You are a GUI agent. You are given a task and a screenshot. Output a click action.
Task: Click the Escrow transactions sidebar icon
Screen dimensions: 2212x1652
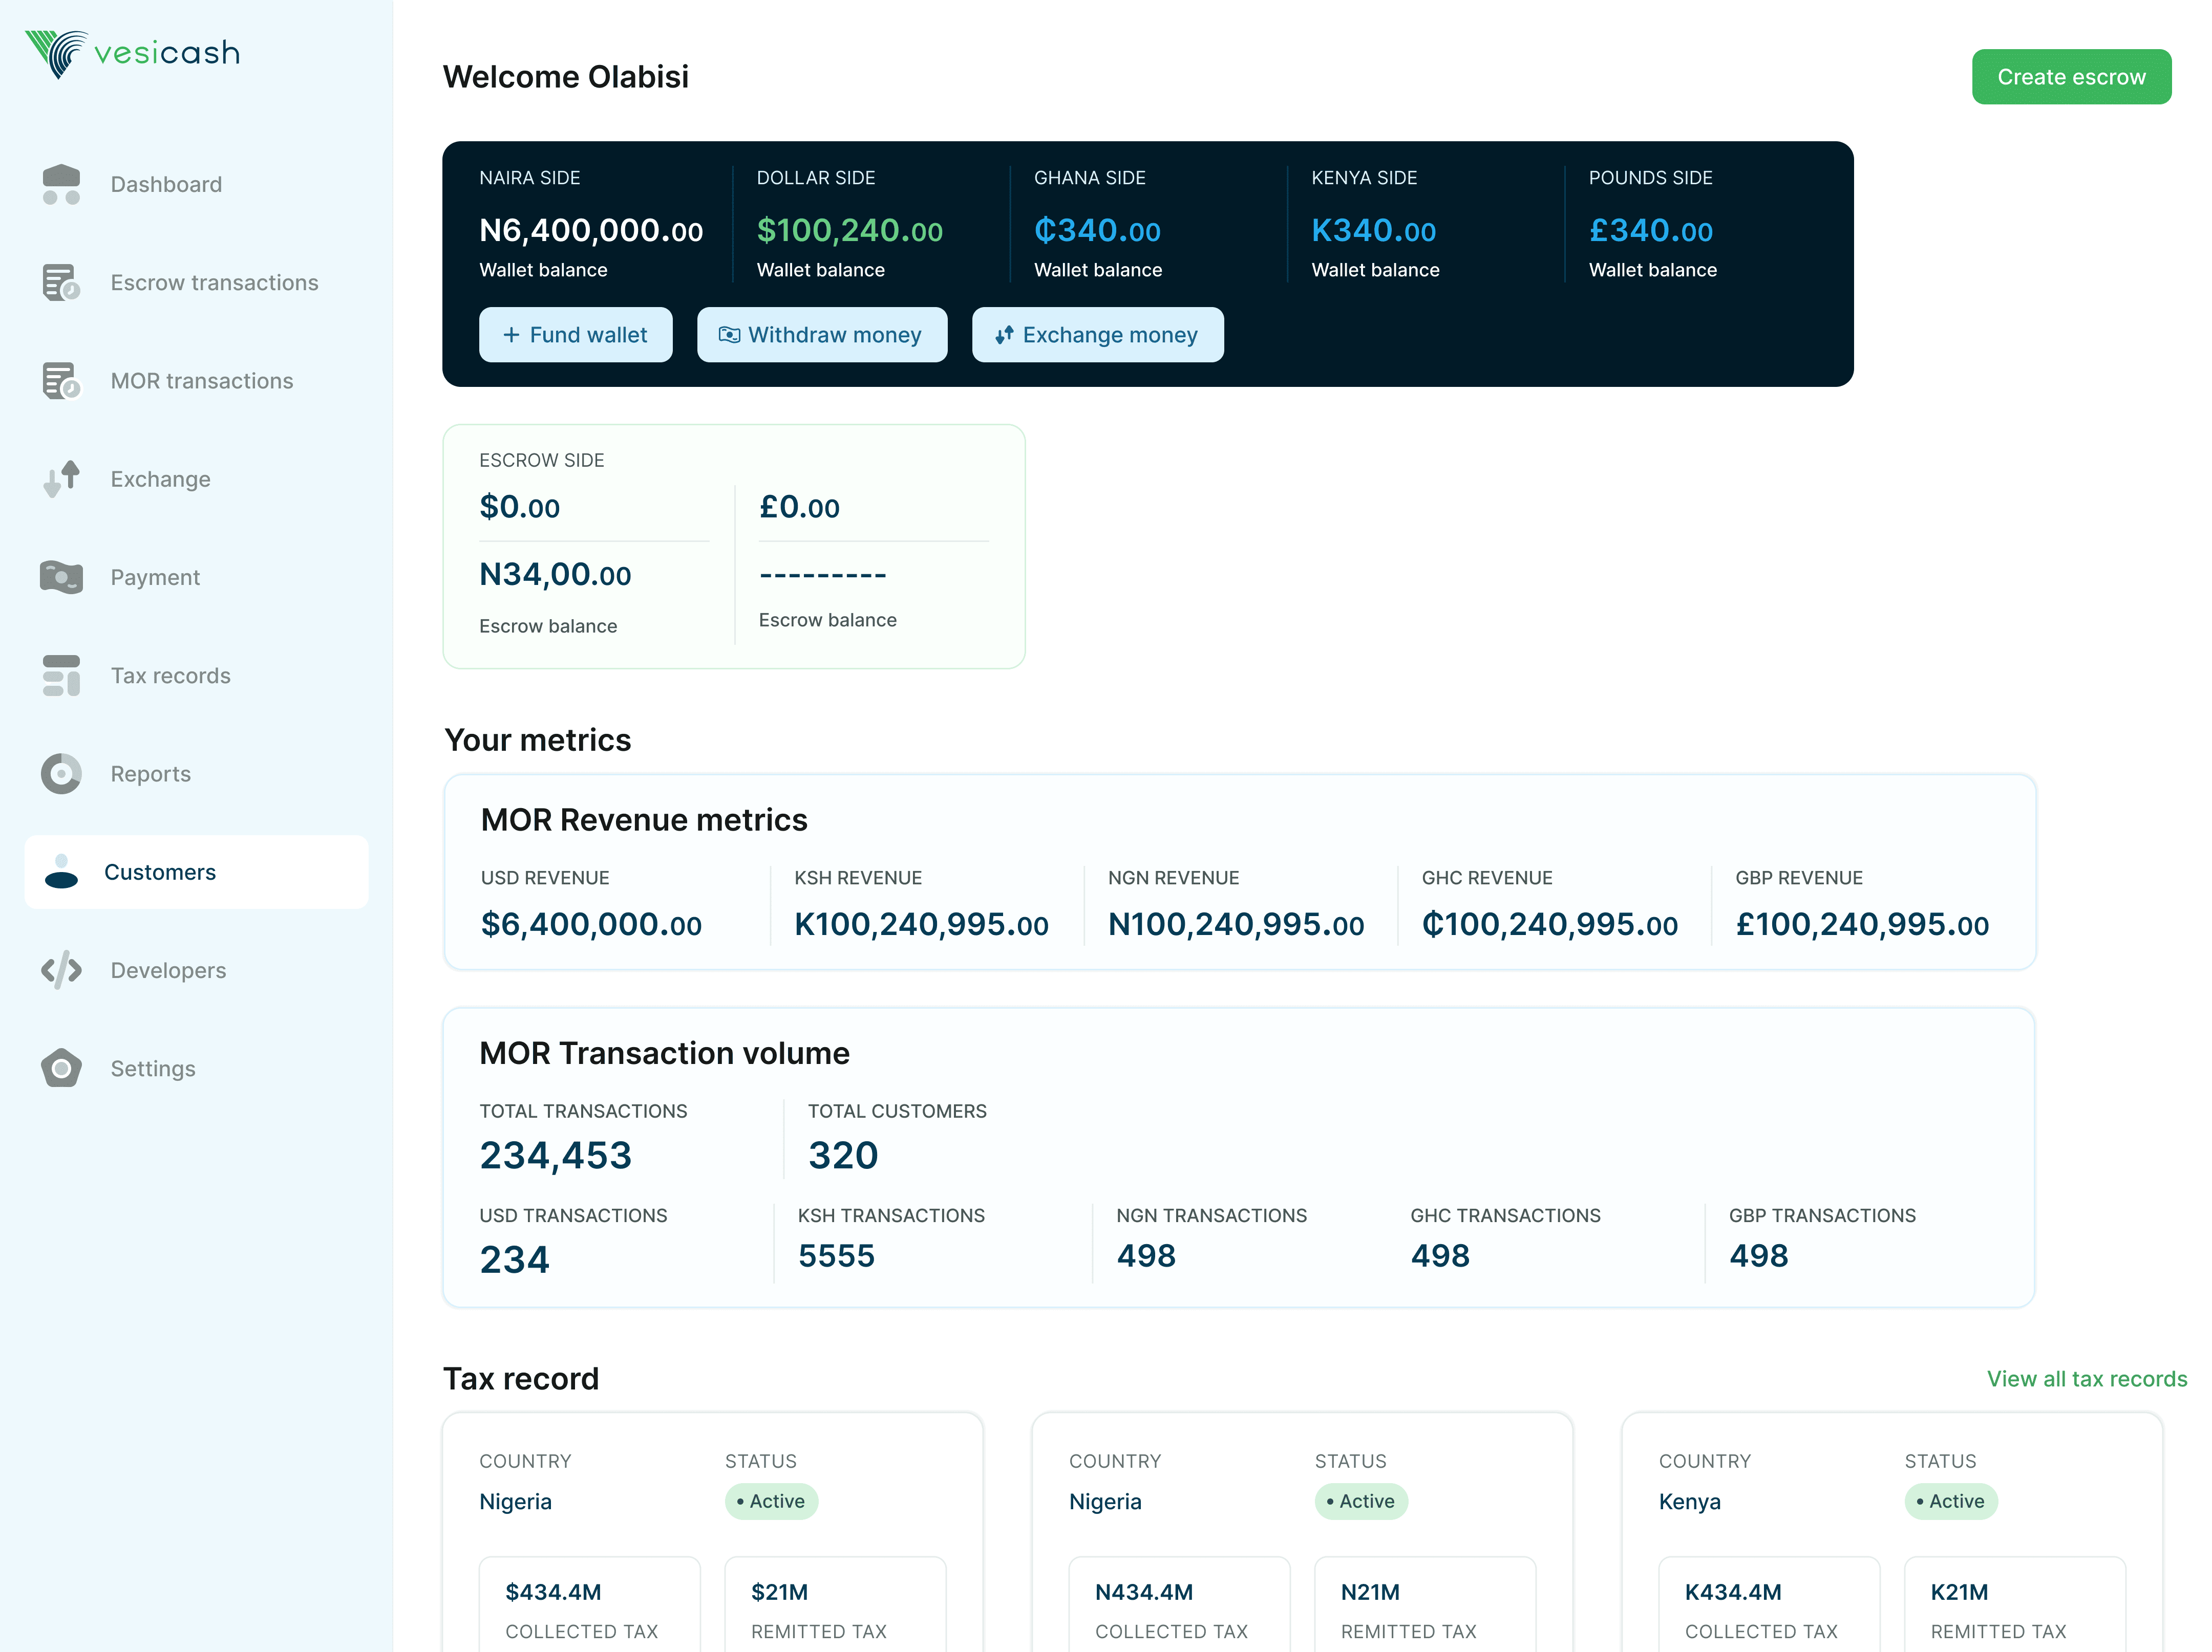61,282
